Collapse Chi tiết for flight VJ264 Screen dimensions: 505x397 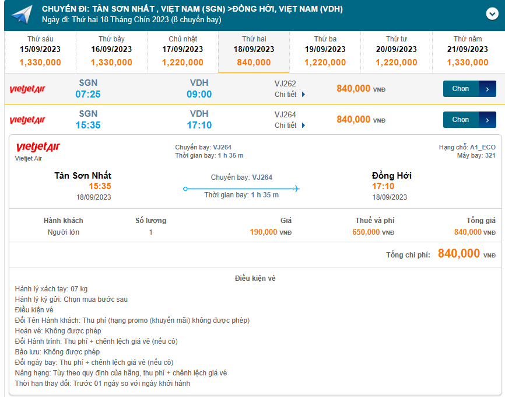click(290, 126)
